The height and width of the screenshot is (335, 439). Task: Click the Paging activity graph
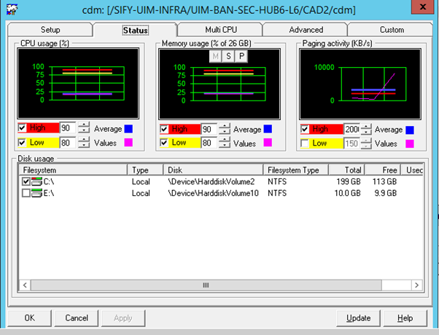pyautogui.click(x=360, y=84)
